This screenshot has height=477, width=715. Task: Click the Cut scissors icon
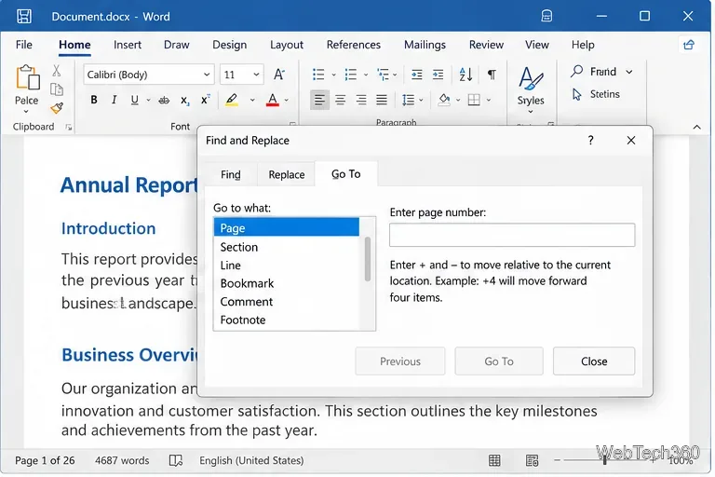(56, 70)
